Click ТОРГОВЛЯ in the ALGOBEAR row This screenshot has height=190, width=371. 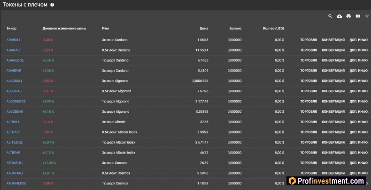309,111
